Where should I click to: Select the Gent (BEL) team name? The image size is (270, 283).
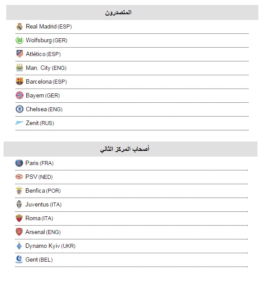pos(39,259)
